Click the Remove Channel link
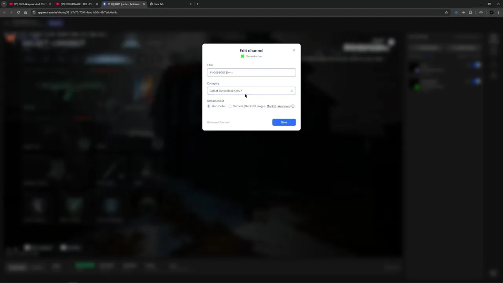The image size is (503, 283). [218, 122]
